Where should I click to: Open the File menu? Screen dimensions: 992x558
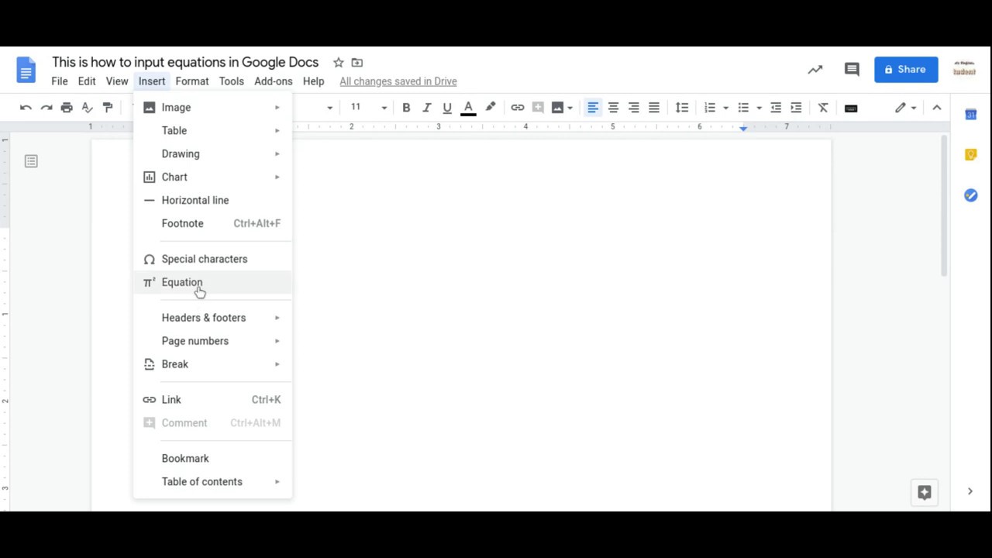(x=60, y=81)
